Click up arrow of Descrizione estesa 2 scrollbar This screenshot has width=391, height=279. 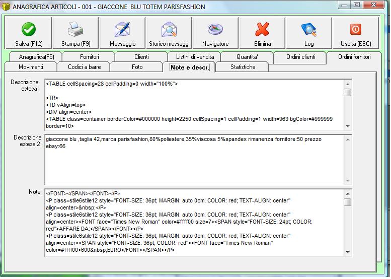tap(348, 139)
